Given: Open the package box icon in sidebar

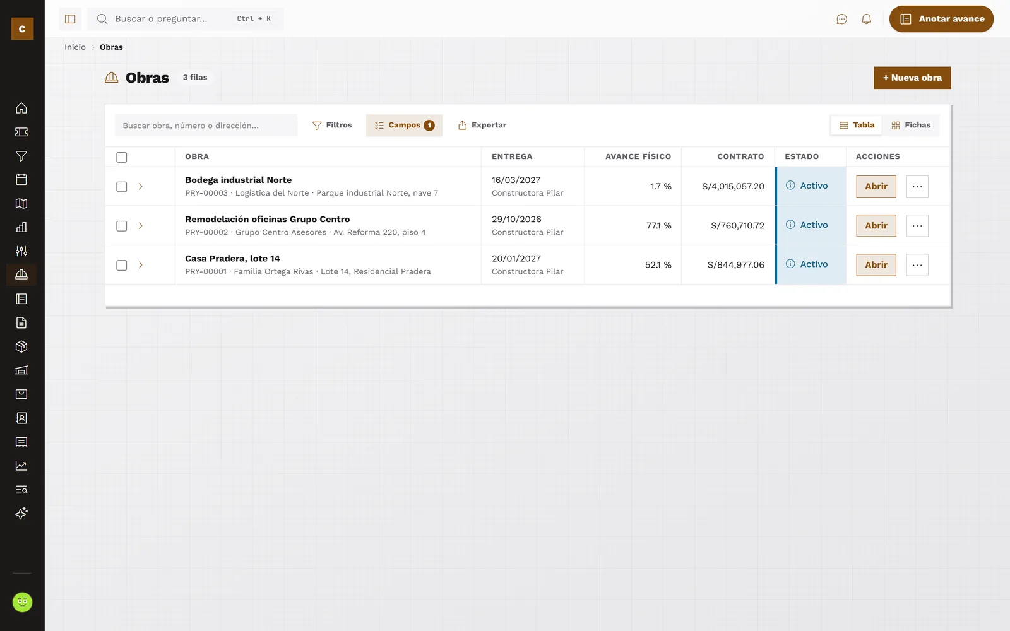Looking at the screenshot, I should [x=21, y=346].
